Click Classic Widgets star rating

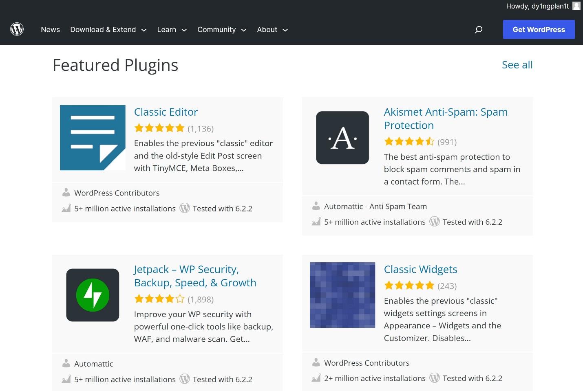click(409, 286)
